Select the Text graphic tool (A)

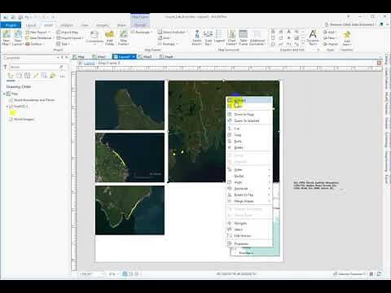click(289, 32)
